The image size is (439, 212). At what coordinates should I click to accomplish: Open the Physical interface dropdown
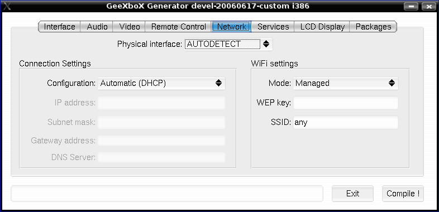click(228, 44)
